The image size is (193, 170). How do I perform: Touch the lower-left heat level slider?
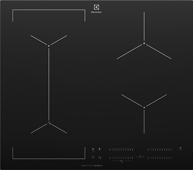point(121,157)
